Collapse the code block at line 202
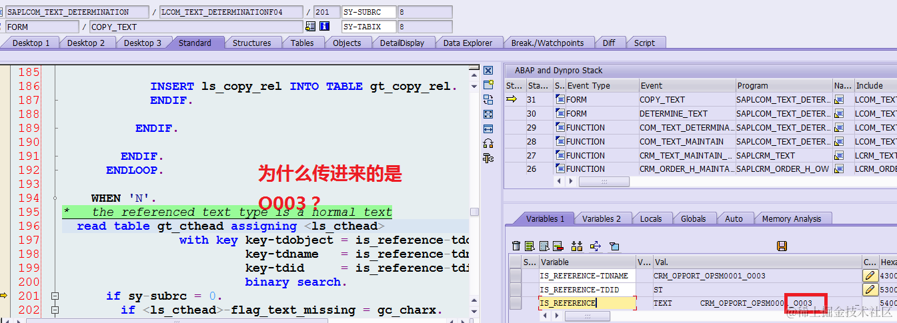The image size is (897, 323). point(55,310)
